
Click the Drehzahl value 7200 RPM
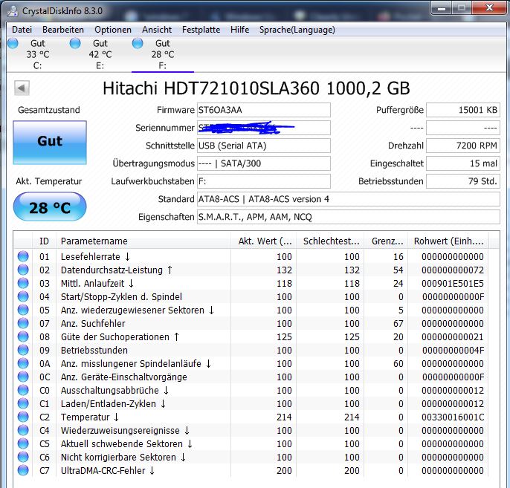[x=463, y=146]
